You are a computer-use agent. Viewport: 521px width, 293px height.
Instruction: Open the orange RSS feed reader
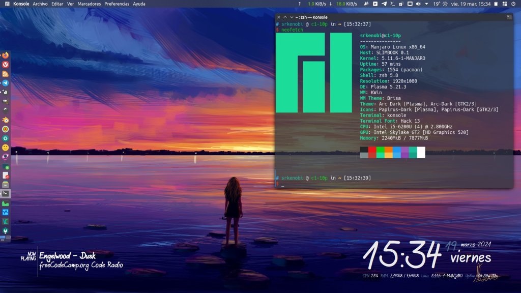(x=6, y=73)
